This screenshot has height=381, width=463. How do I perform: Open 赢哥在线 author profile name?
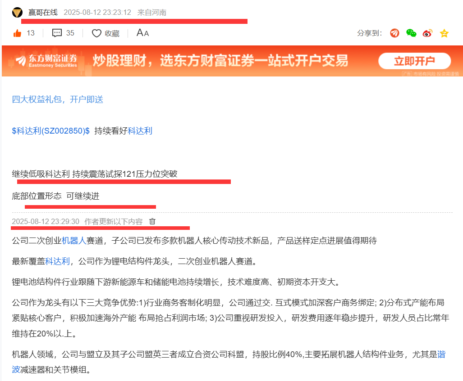[x=43, y=13]
